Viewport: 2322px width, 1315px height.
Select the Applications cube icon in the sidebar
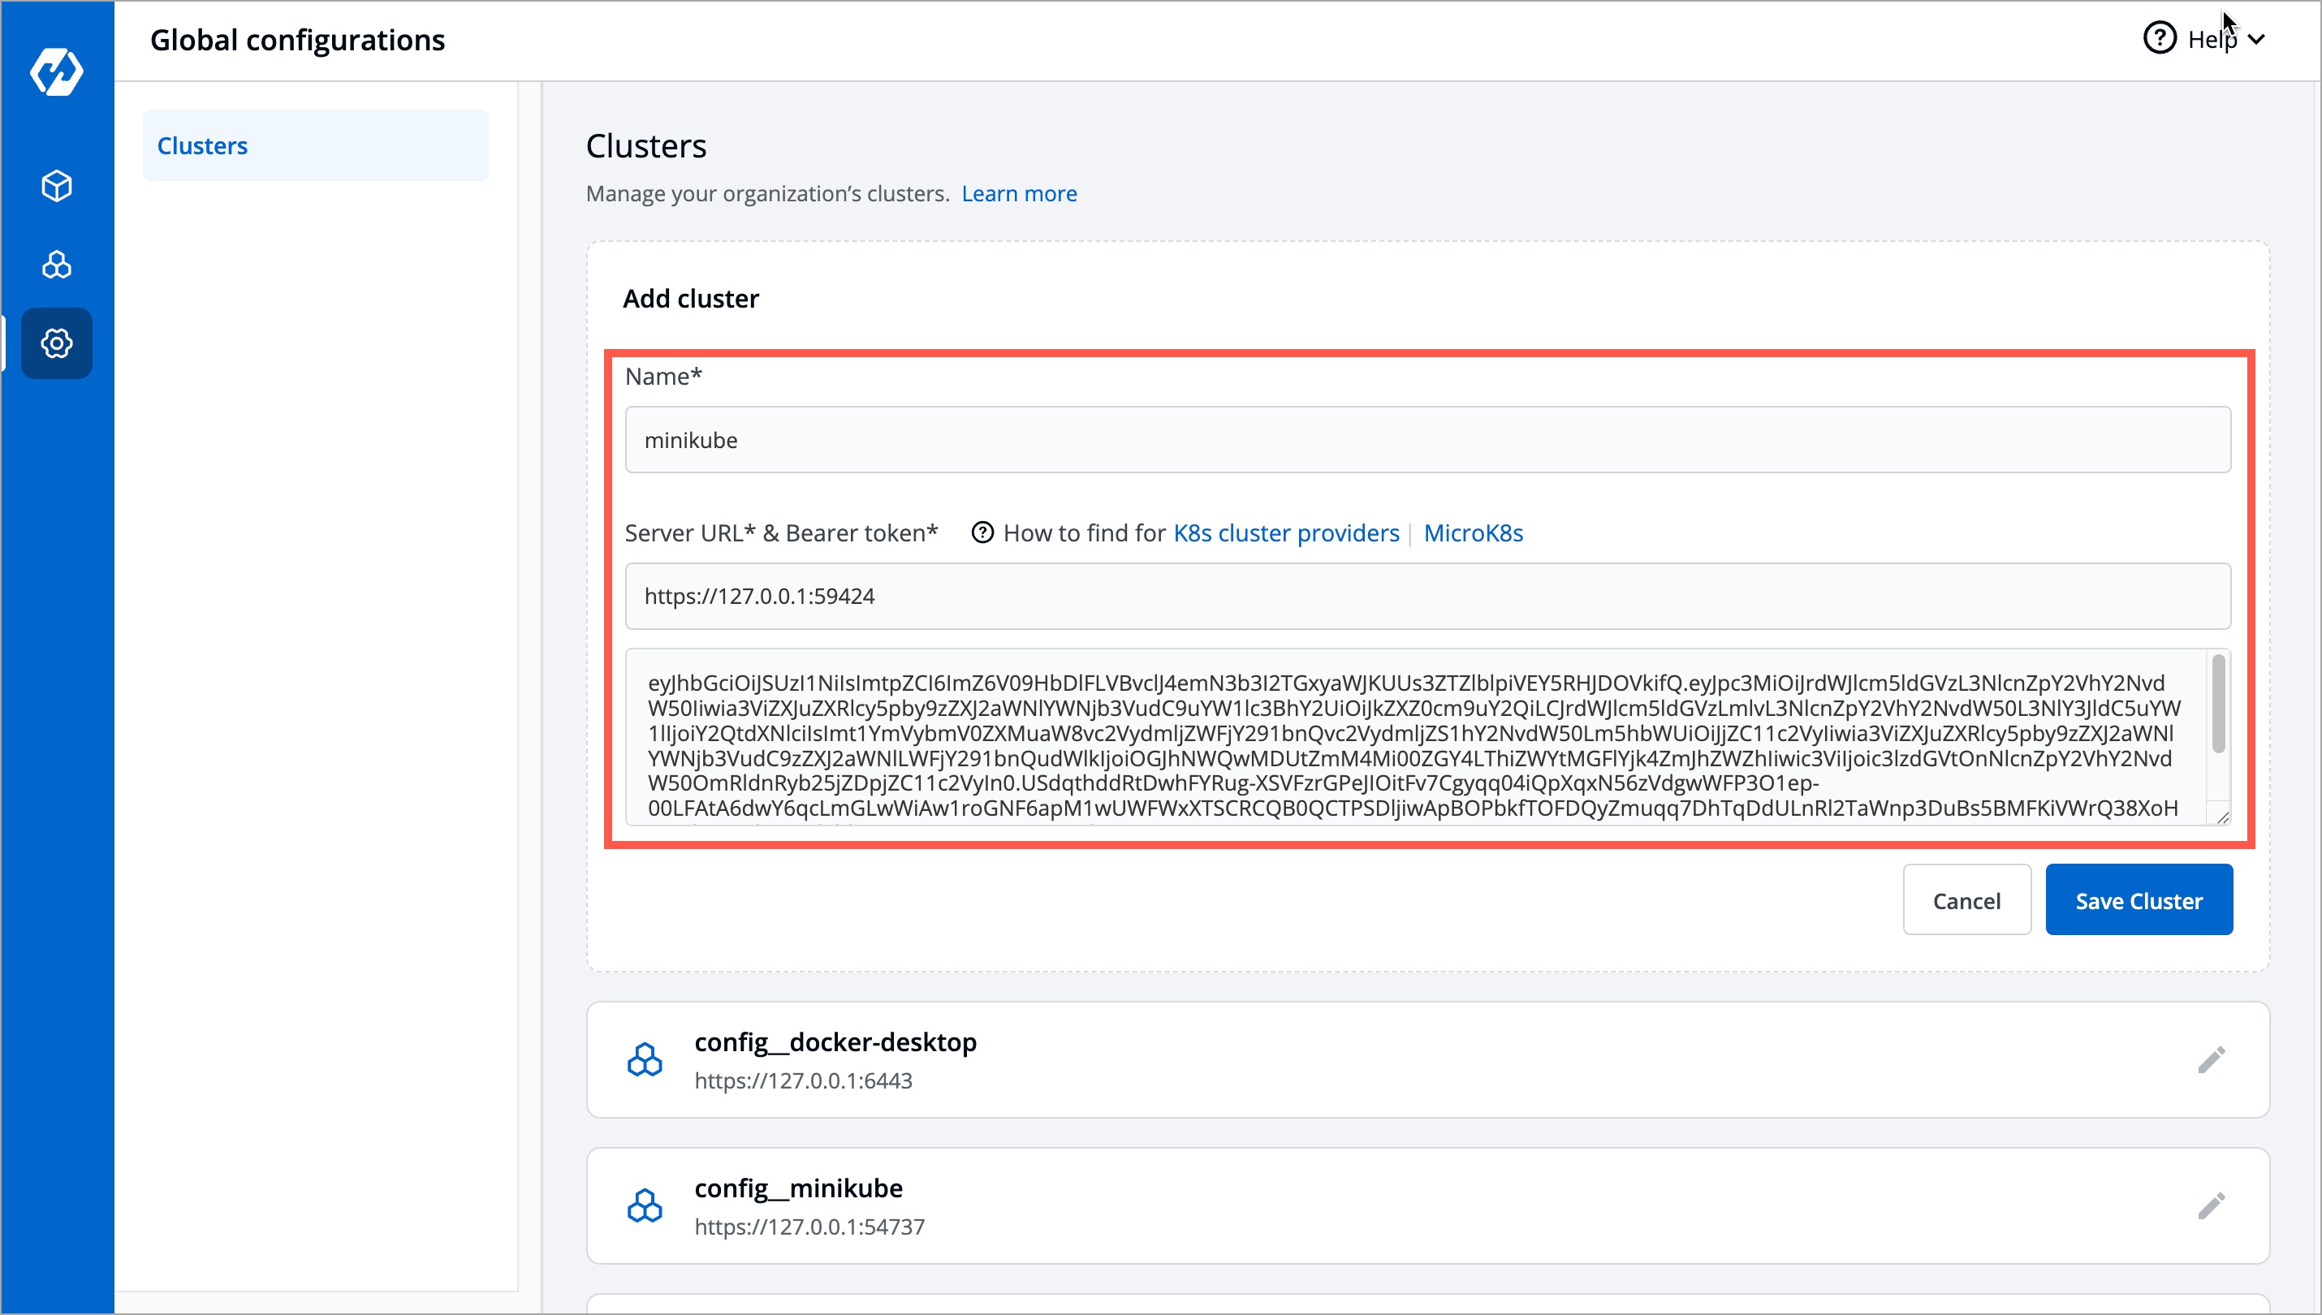point(56,185)
